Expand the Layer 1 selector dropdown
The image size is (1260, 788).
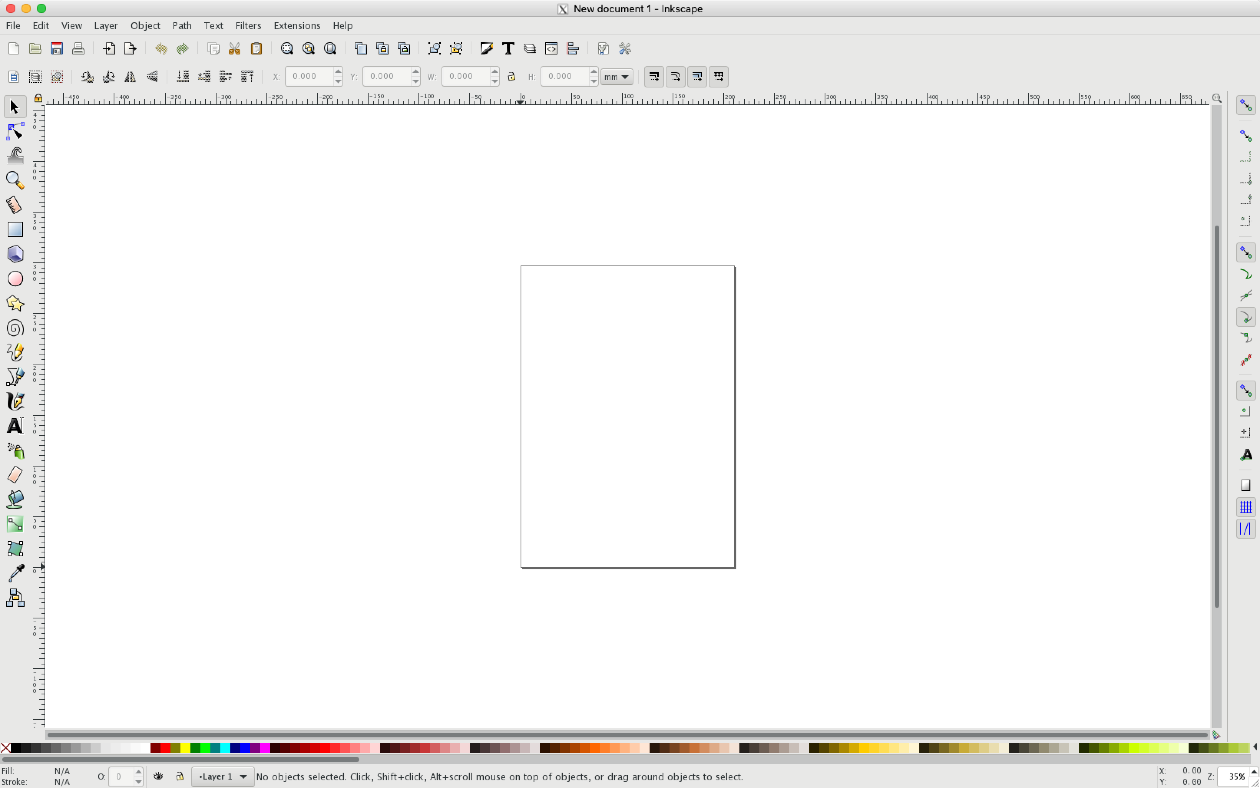[223, 776]
